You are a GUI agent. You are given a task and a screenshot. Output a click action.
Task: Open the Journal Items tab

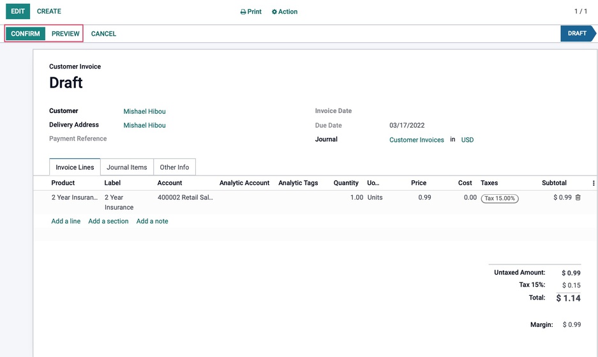click(x=126, y=167)
